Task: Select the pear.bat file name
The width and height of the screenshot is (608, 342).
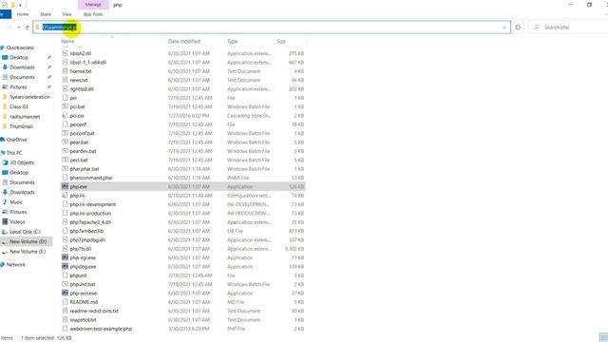Action: (x=79, y=142)
